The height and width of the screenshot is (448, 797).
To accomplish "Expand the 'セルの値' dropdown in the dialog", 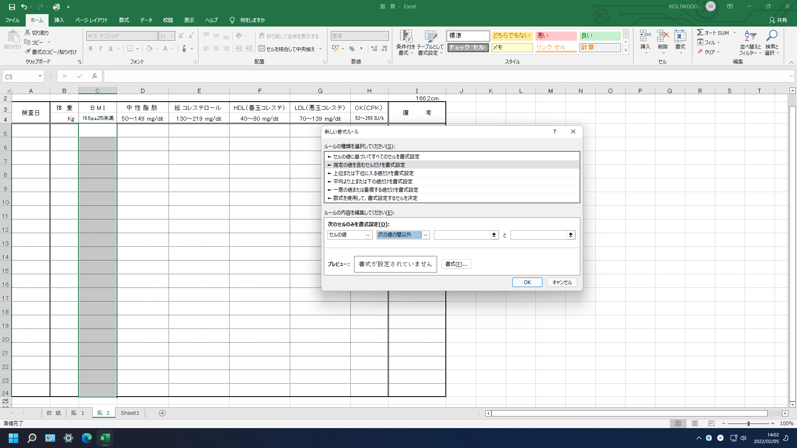I will tap(368, 235).
